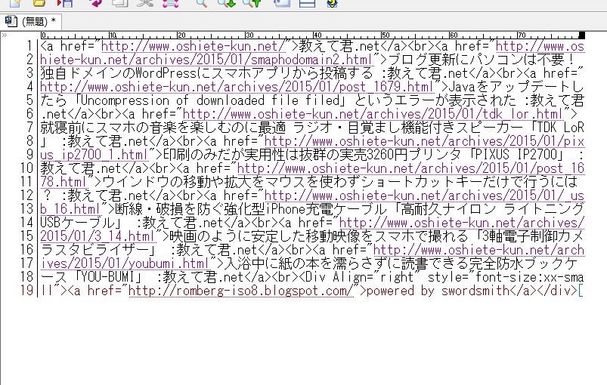Place cursor on 'powered by swordsmith' text

[x=438, y=291]
